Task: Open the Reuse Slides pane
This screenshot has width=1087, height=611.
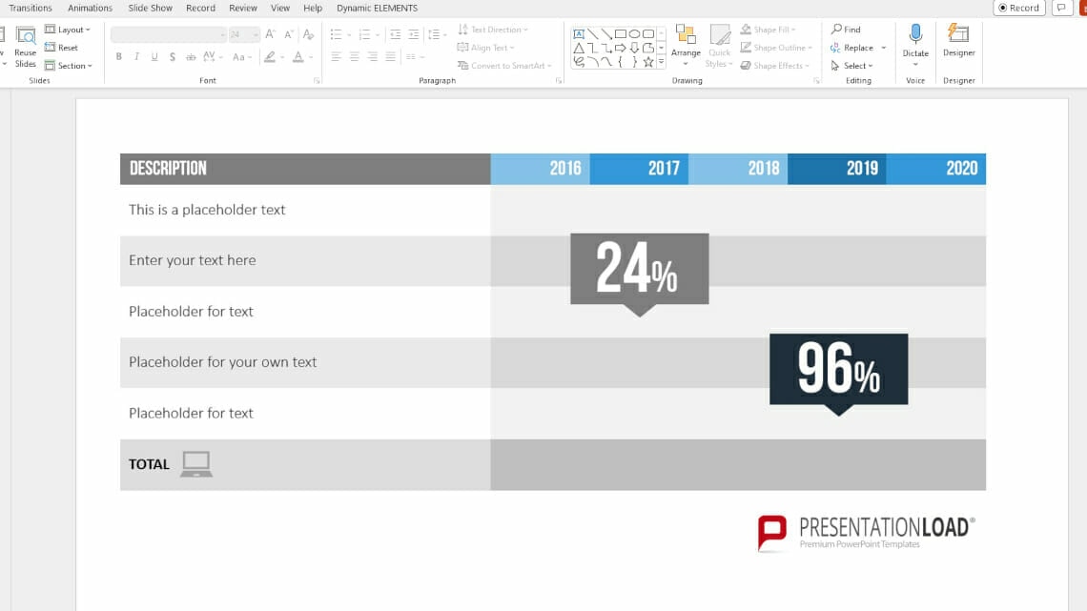Action: click(25, 46)
